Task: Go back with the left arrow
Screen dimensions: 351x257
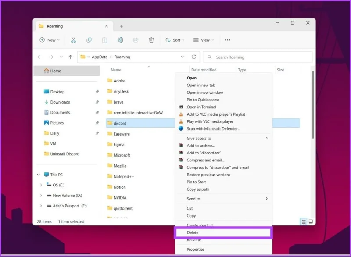Action: click(40, 57)
